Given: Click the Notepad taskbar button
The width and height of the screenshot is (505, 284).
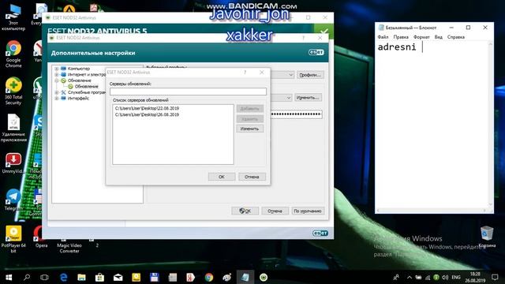Looking at the screenshot, I should (x=245, y=277).
